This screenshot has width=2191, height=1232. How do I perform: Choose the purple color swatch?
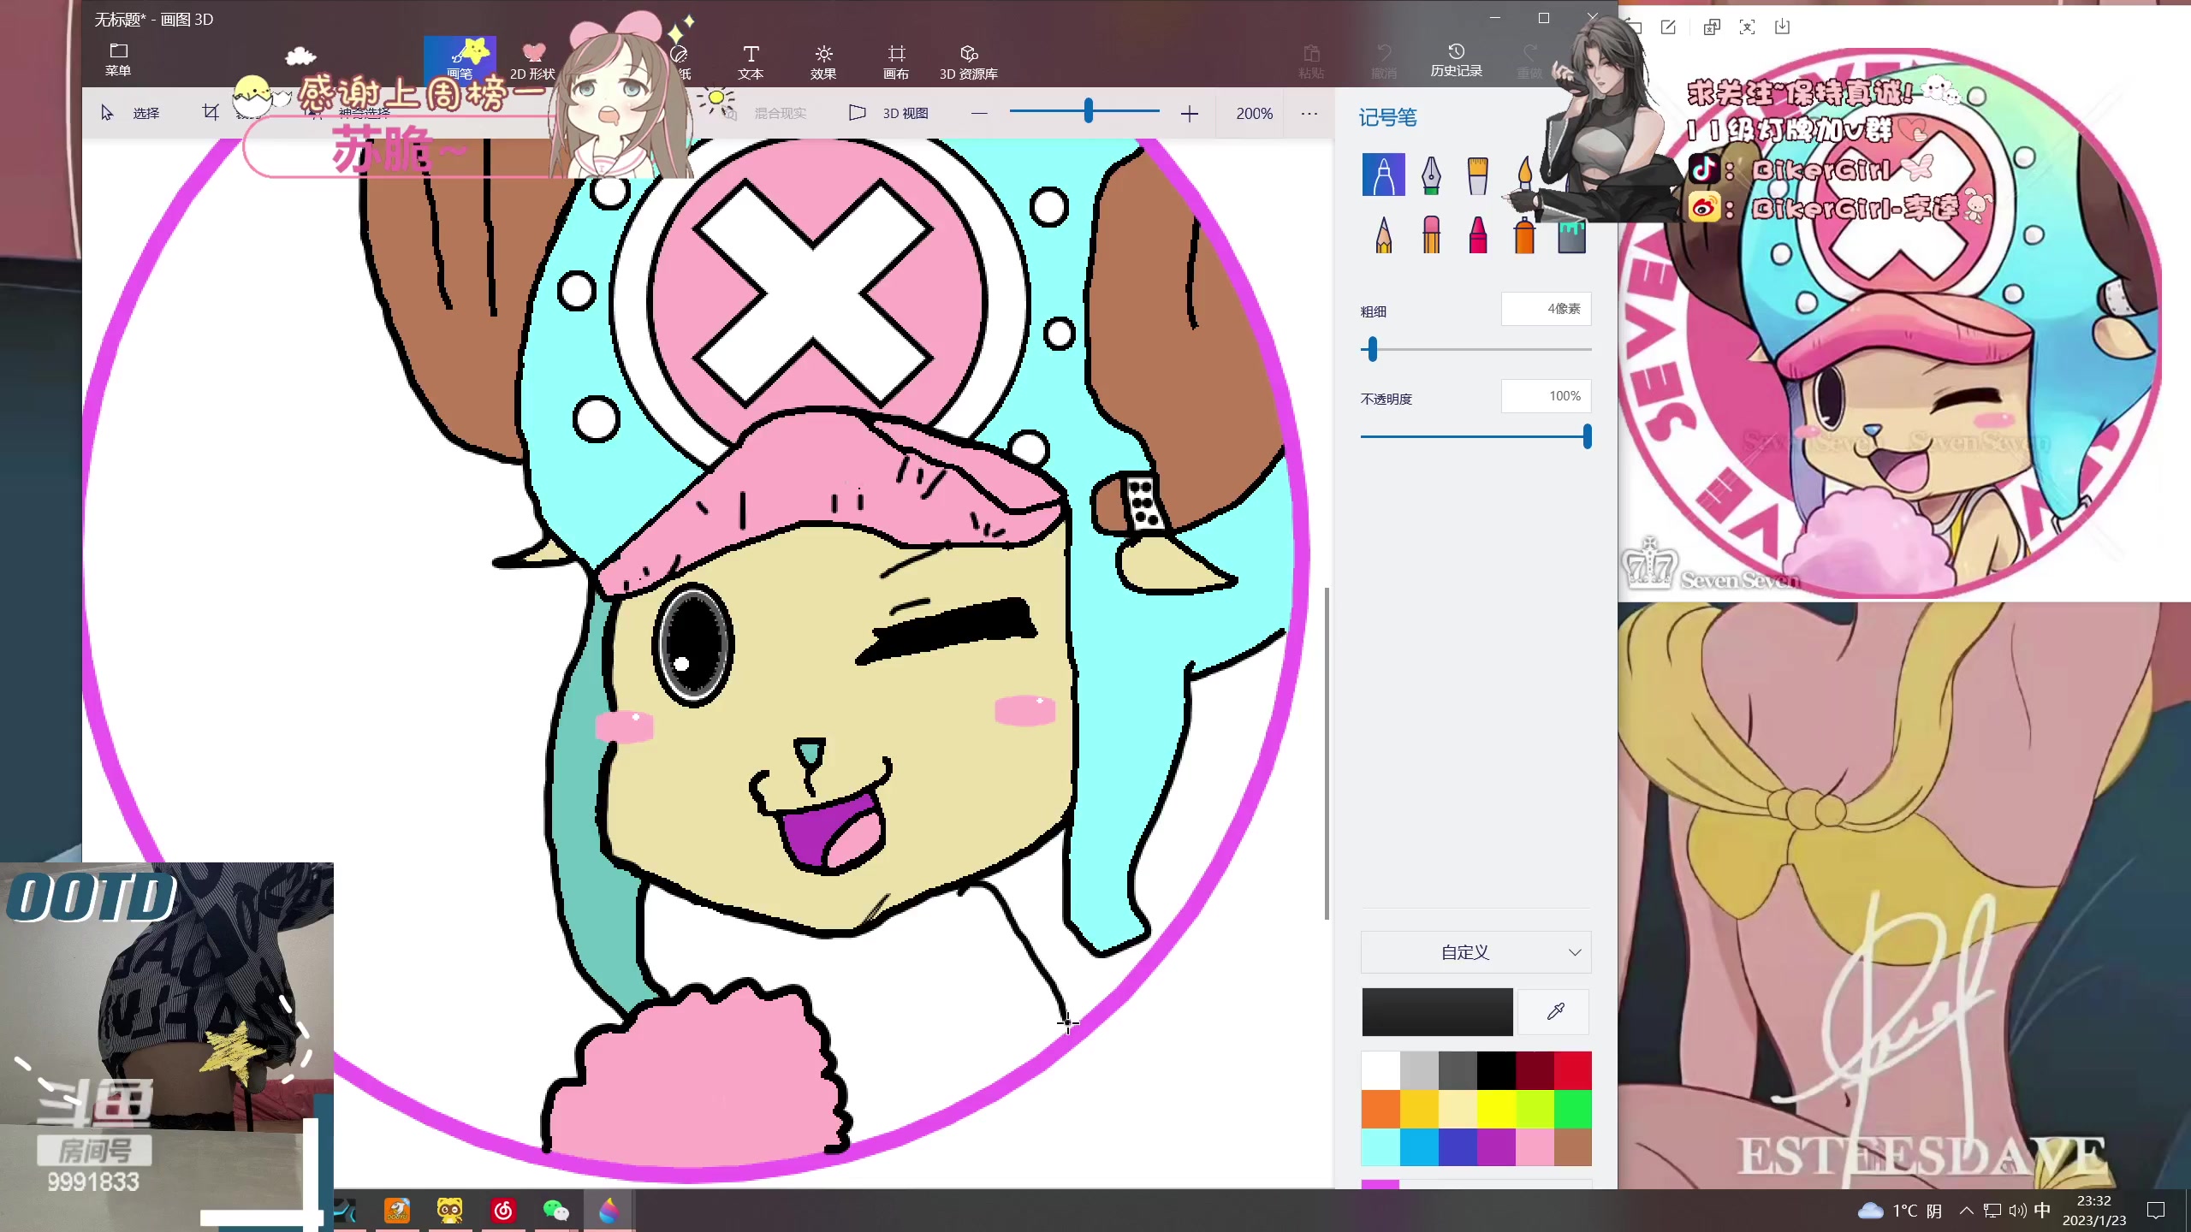pyautogui.click(x=1496, y=1147)
